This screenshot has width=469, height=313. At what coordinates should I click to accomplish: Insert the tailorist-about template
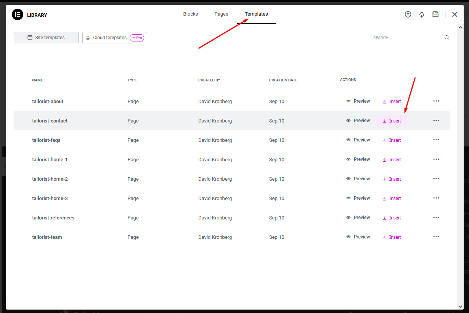pyautogui.click(x=392, y=102)
